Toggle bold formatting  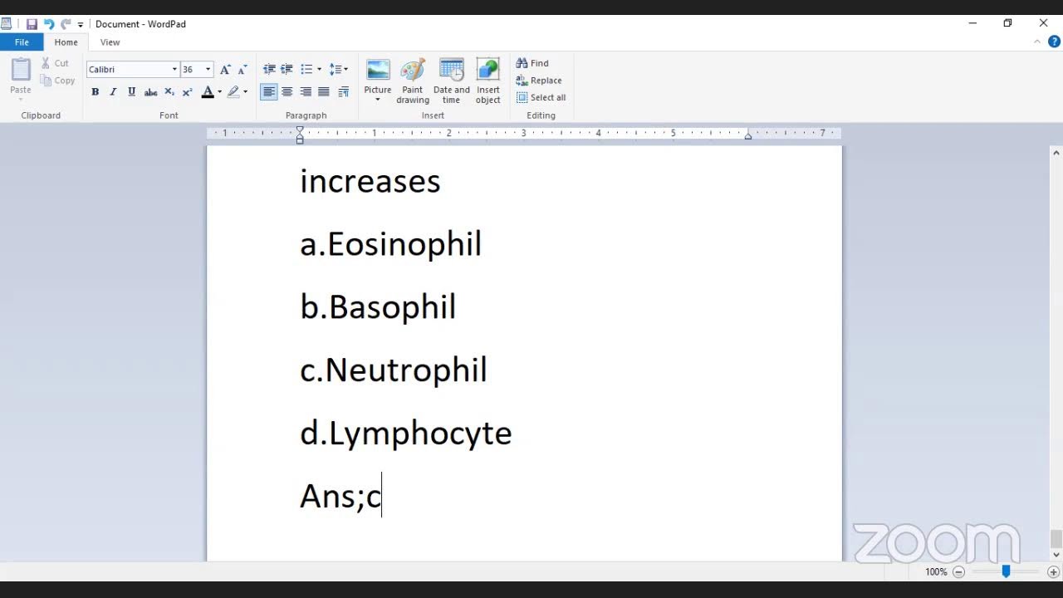[96, 92]
